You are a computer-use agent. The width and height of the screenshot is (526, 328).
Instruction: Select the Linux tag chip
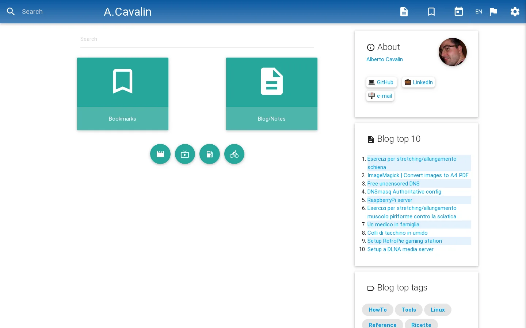438,310
